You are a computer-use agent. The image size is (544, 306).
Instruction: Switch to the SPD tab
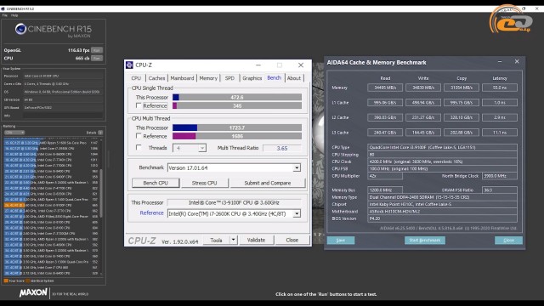(229, 78)
